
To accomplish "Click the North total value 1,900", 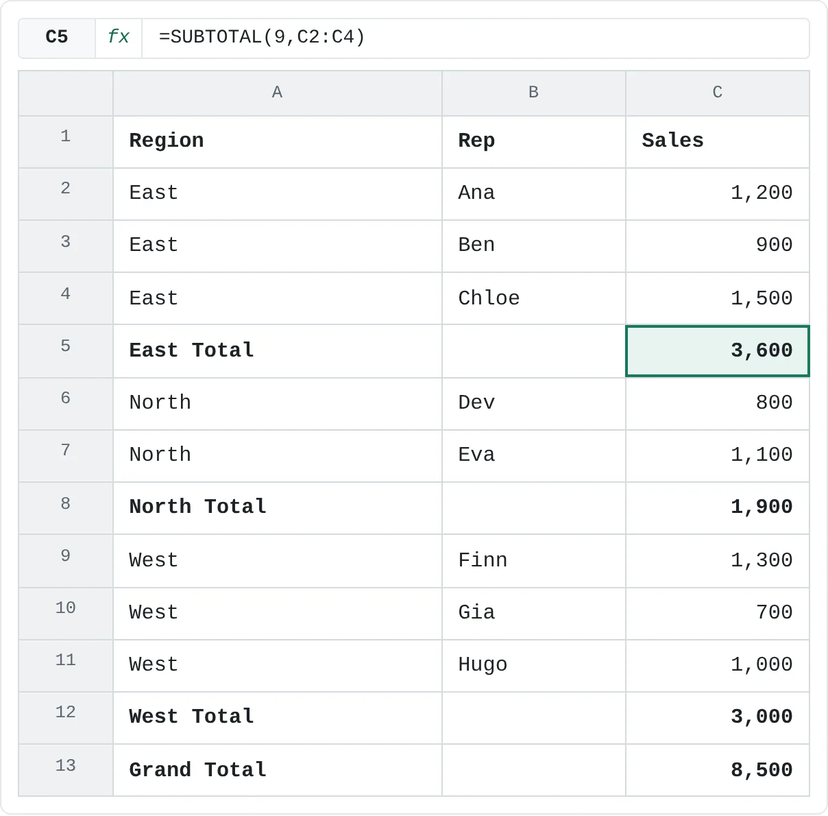I will coord(718,508).
